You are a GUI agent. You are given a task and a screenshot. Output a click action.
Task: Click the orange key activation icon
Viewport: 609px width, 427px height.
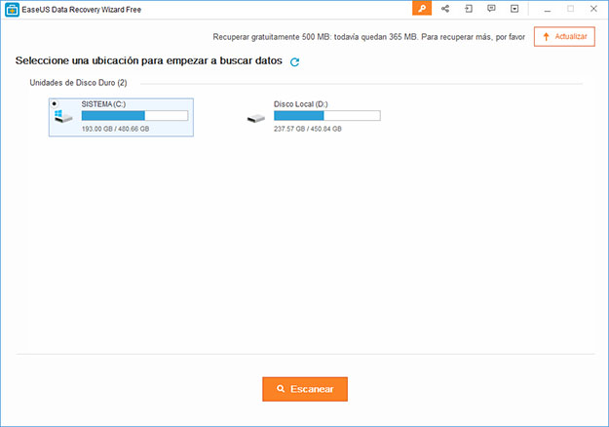tap(422, 9)
